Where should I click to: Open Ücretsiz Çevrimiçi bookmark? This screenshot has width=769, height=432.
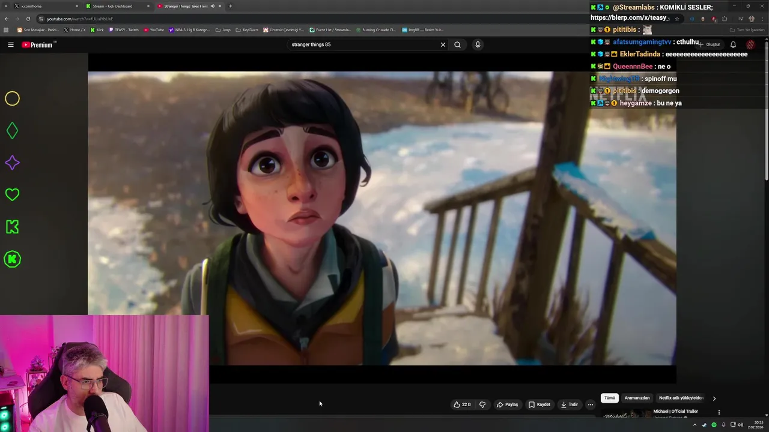point(284,29)
